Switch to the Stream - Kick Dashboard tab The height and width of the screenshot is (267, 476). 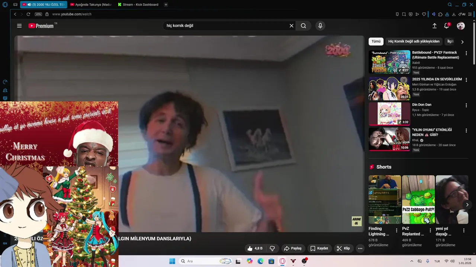[138, 5]
